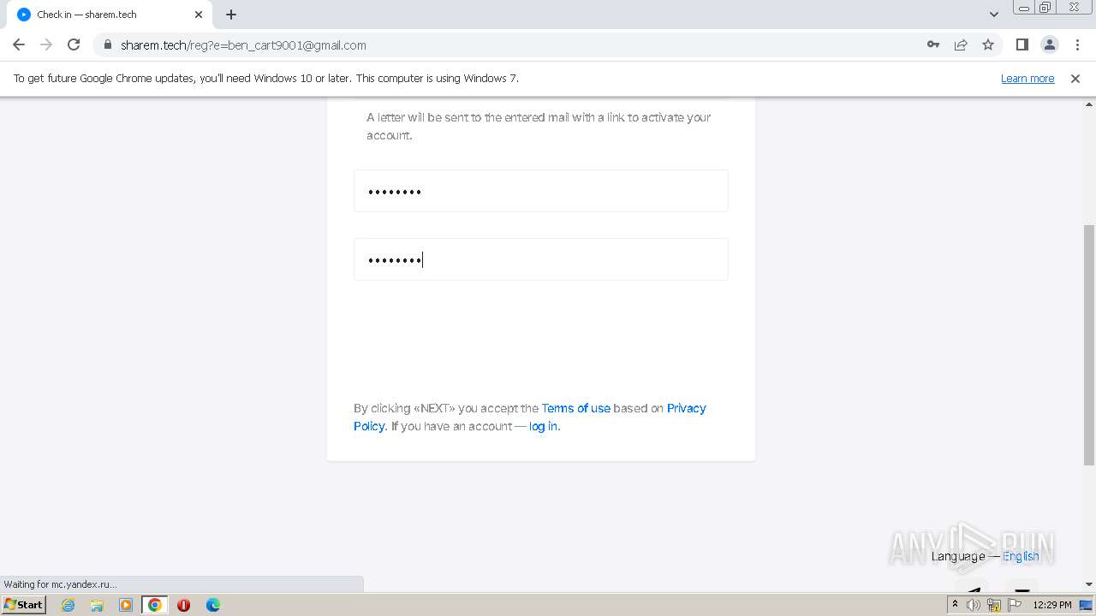Viewport: 1096px width, 616px height.
Task: Change language via English link
Action: click(1021, 556)
